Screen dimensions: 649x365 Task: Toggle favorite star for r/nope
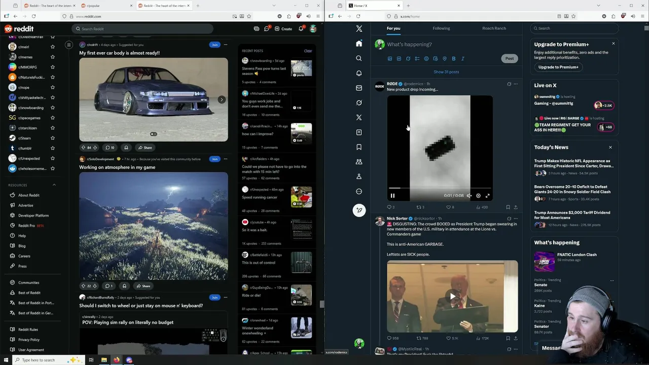(53, 87)
